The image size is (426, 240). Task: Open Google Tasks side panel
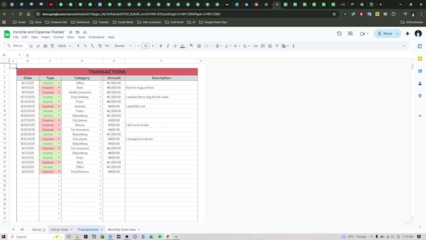(420, 71)
